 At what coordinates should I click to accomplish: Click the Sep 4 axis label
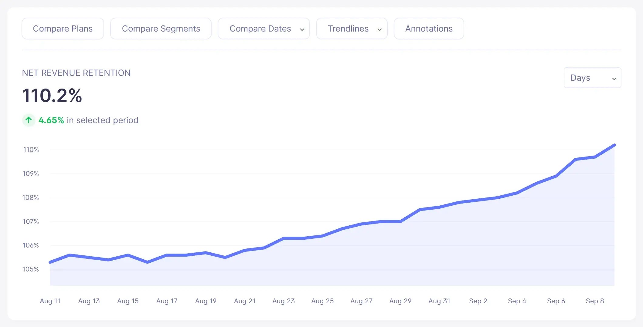[517, 301]
